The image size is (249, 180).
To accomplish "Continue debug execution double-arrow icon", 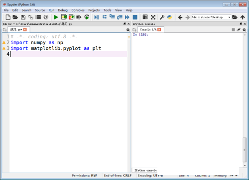I will point(127,17).
